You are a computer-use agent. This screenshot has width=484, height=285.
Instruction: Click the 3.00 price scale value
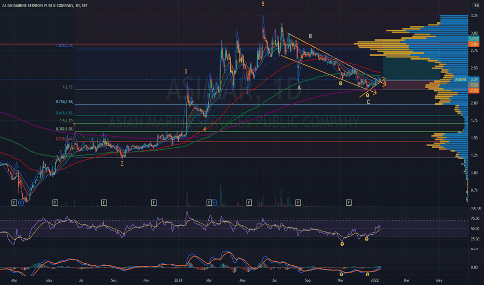click(x=474, y=33)
